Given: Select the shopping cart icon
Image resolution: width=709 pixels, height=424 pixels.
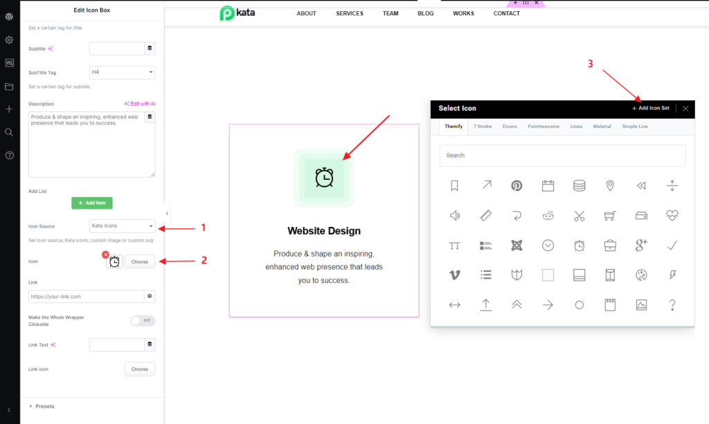Looking at the screenshot, I should pos(610,215).
